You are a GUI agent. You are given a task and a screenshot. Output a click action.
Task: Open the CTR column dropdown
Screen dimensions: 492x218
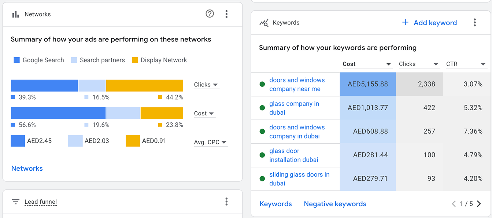pyautogui.click(x=466, y=64)
